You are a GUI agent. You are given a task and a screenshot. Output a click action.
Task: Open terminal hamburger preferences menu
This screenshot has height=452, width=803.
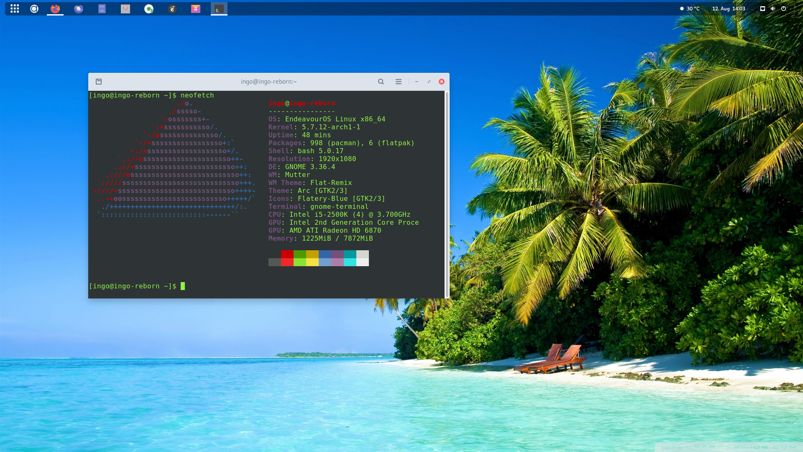(399, 82)
